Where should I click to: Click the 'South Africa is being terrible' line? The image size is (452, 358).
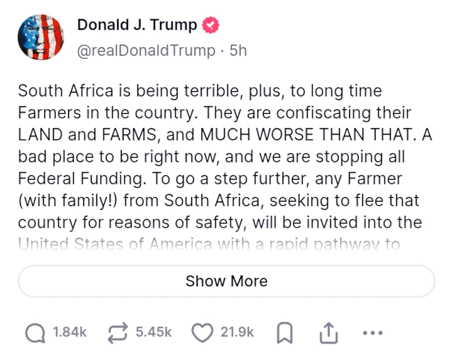pyautogui.click(x=200, y=91)
